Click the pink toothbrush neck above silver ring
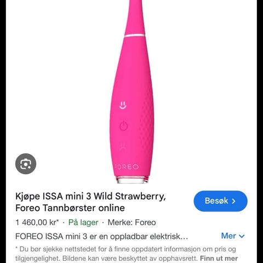Viewport: 263px width, 263px height. [135, 18]
